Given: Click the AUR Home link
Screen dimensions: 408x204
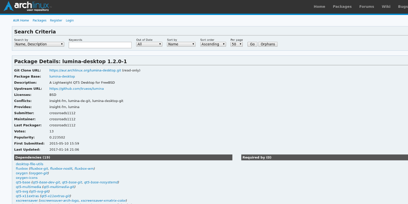Looking at the screenshot, I should (21, 20).
